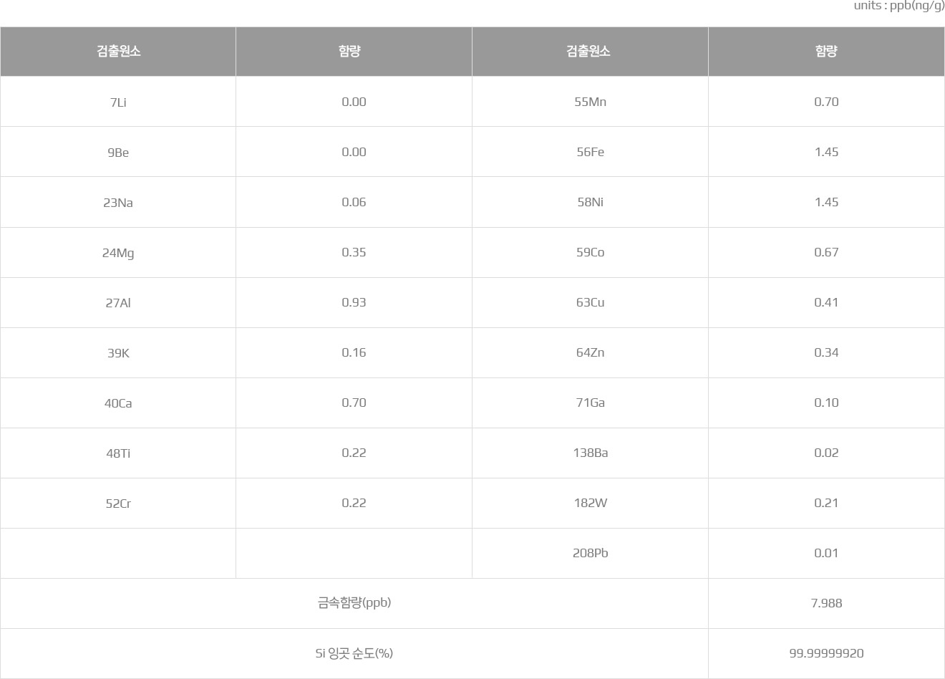This screenshot has height=679, width=945.
Task: Select the 7Li element cell
Action: pyautogui.click(x=118, y=102)
